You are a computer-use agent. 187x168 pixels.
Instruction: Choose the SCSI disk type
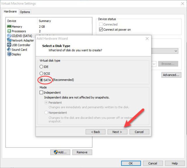[41, 73]
